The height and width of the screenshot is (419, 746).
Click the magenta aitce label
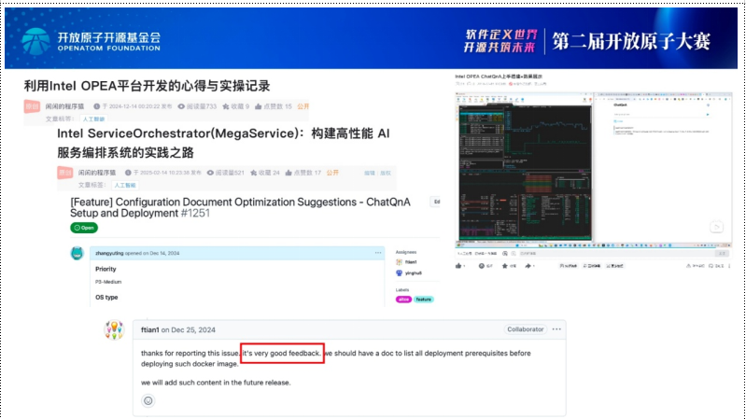click(403, 300)
